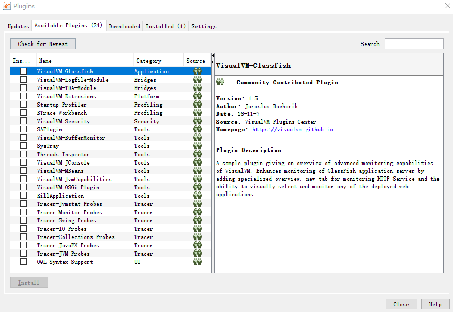This screenshot has width=453, height=312.
Task: Click the community source icon for VisualVM-Glassfish
Action: (198, 71)
